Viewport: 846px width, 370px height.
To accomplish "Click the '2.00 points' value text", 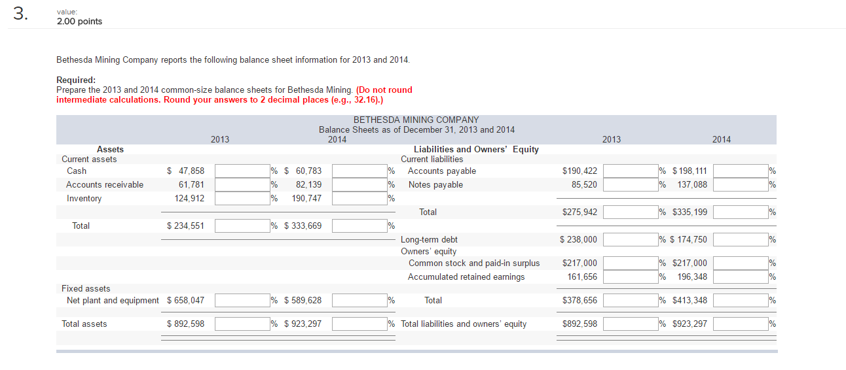I will (79, 22).
